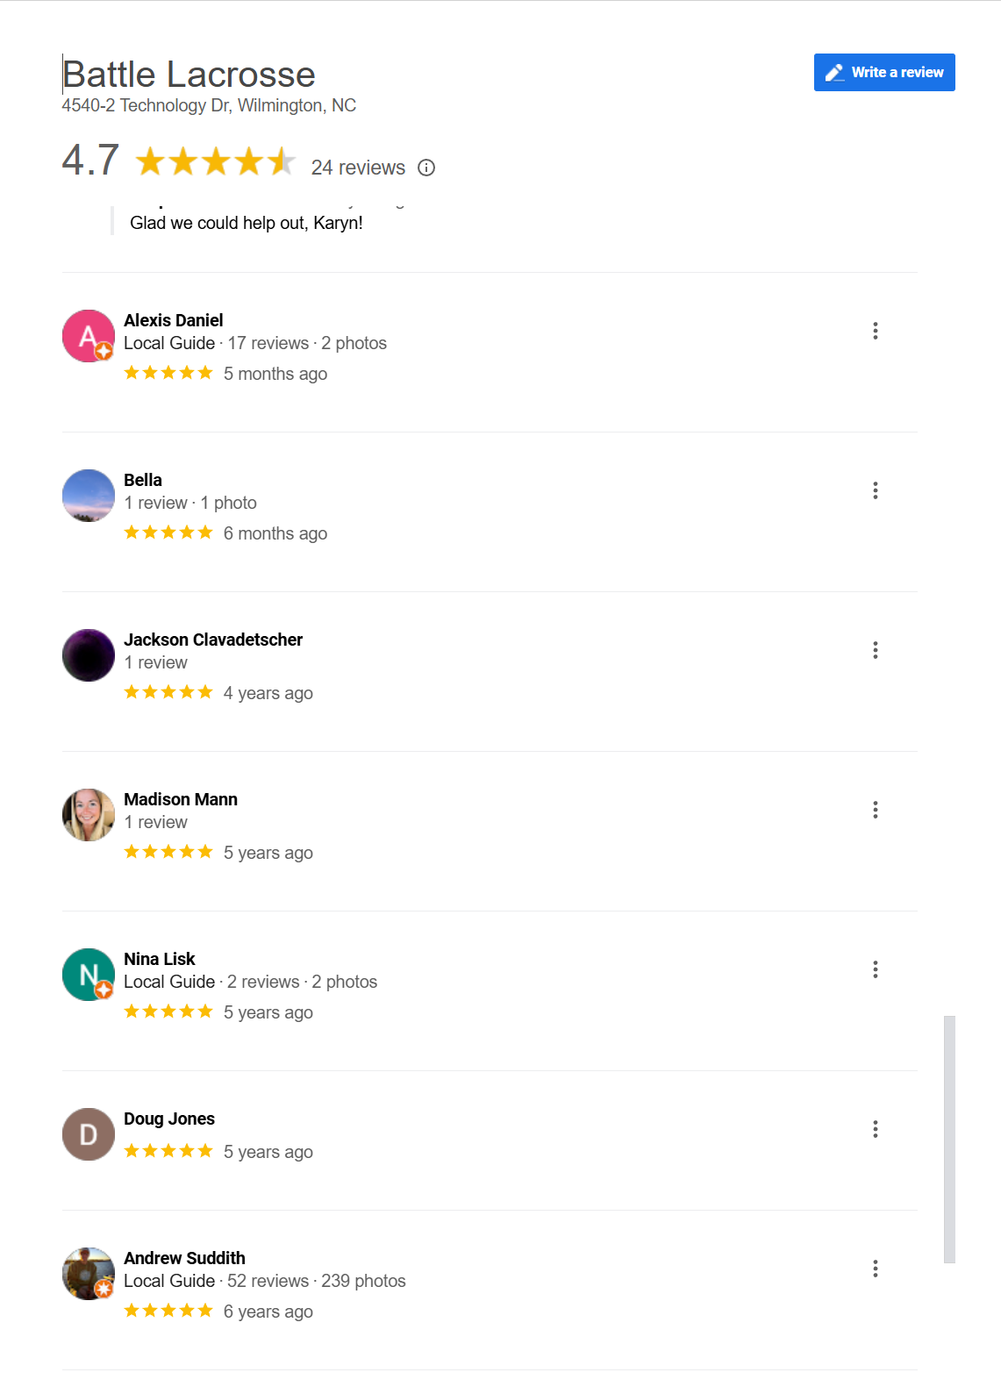
Task: Click Doug Jones's brown D avatar
Action: [88, 1133]
